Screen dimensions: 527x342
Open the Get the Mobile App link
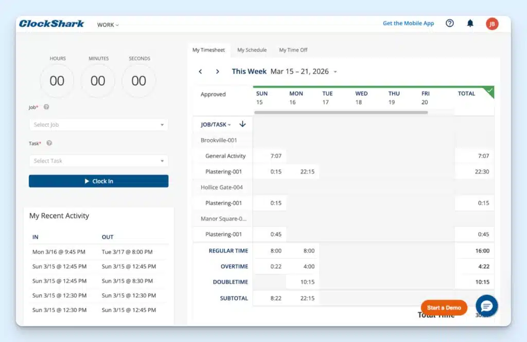tap(408, 23)
